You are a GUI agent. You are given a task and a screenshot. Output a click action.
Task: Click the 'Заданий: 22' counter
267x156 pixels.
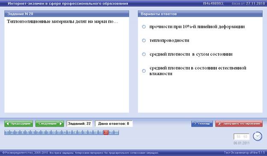(79, 124)
